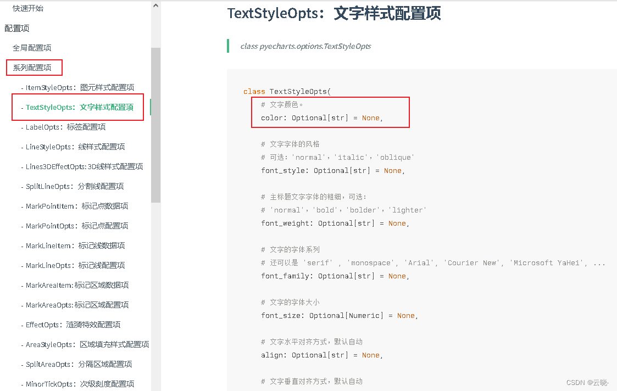Click the bold, bolder, lighter options comment
This screenshot has width=617, height=391.
coord(343,210)
